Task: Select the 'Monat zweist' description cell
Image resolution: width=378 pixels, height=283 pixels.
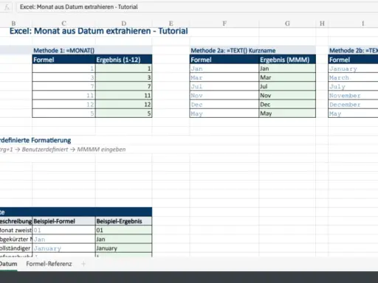Action: [x=16, y=230]
